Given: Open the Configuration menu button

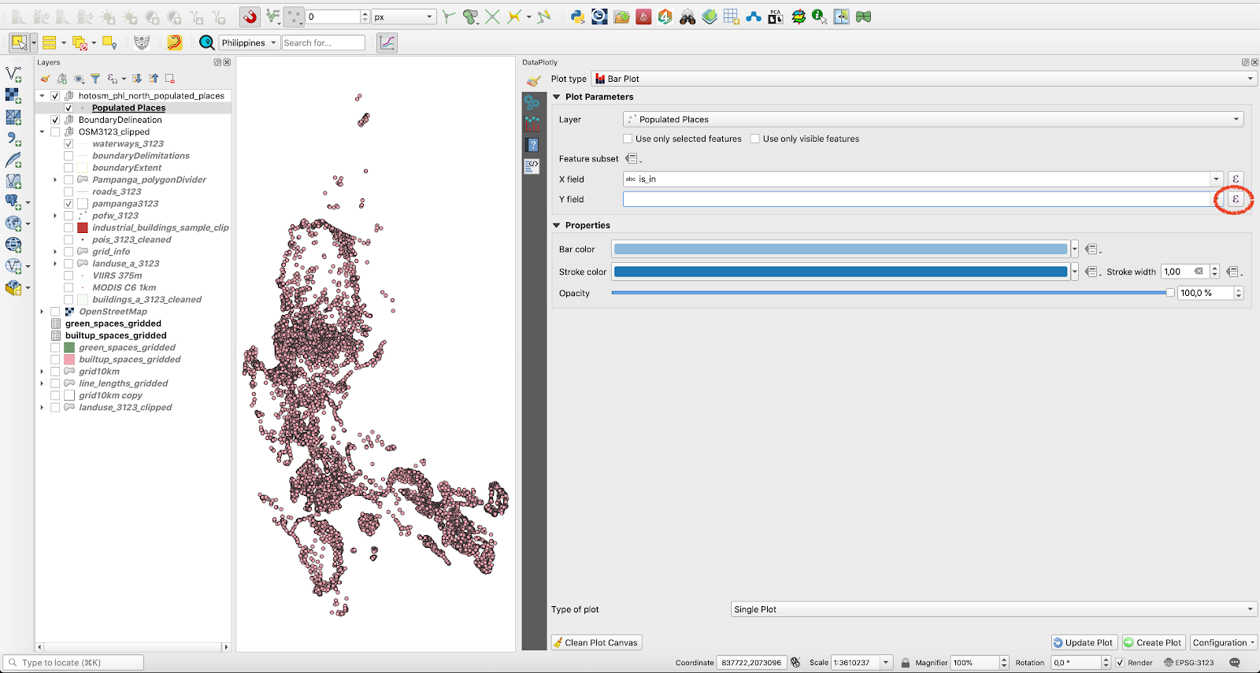Looking at the screenshot, I should pyautogui.click(x=1223, y=642).
